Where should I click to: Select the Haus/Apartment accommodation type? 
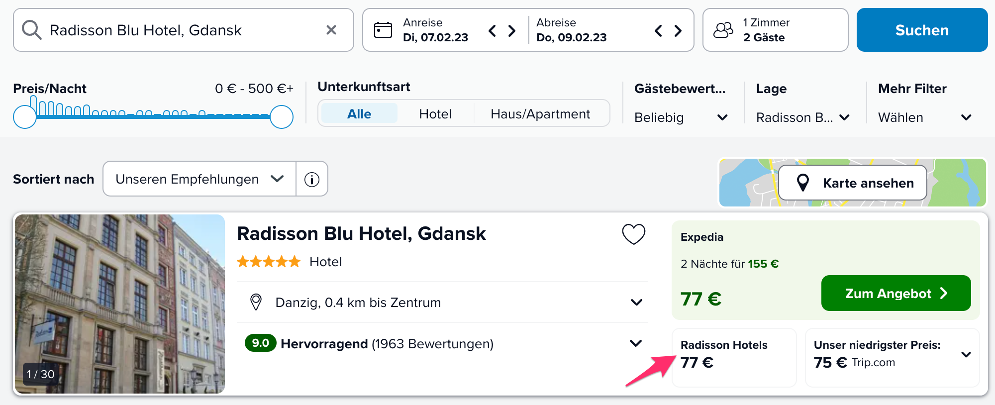click(540, 113)
